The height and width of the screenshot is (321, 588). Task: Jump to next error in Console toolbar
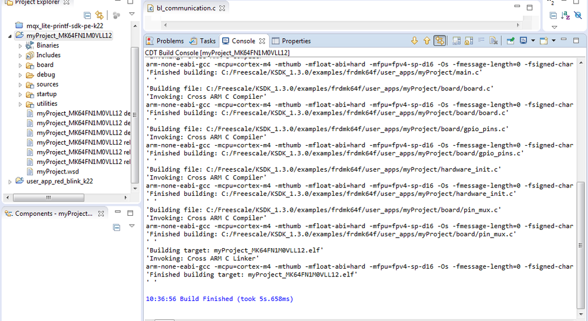point(414,41)
